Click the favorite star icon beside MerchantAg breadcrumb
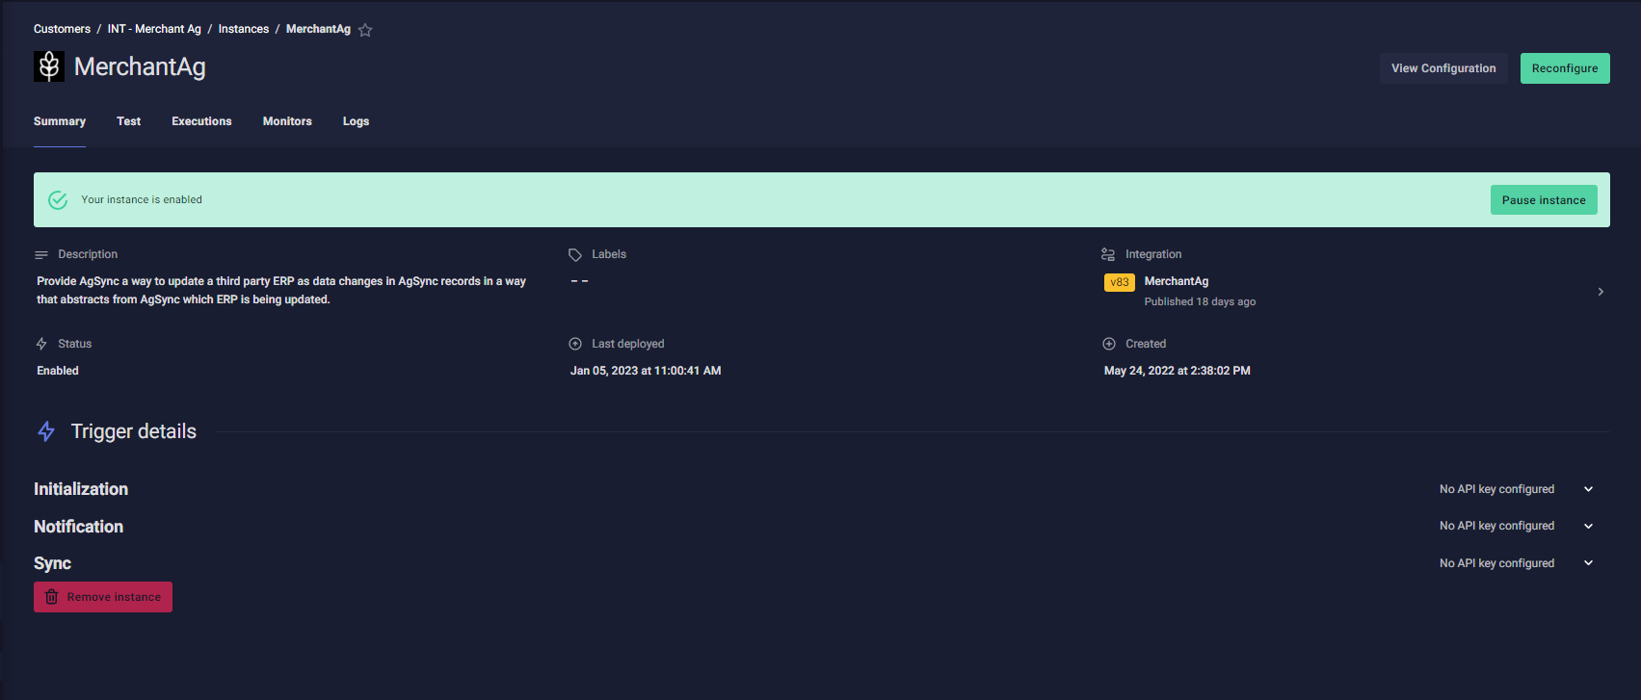Screen dimensions: 1641x700 tap(365, 30)
